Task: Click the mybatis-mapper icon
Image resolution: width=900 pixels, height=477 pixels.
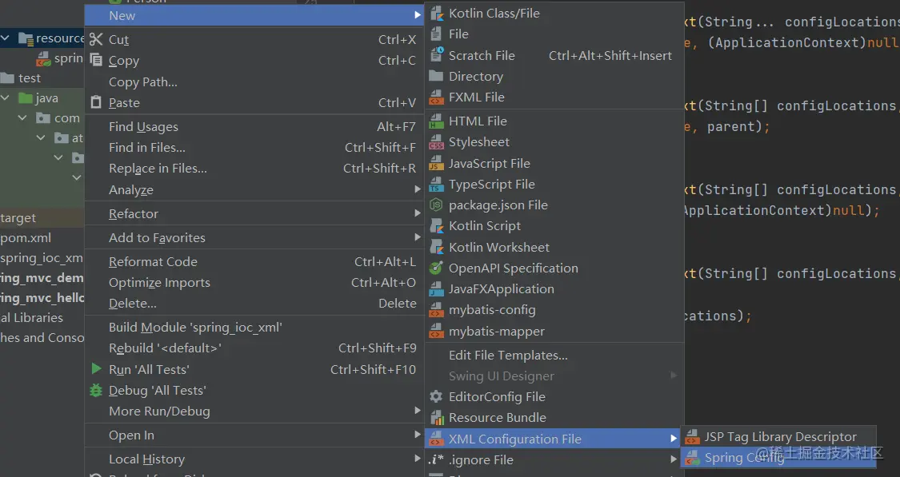Action: (x=437, y=332)
